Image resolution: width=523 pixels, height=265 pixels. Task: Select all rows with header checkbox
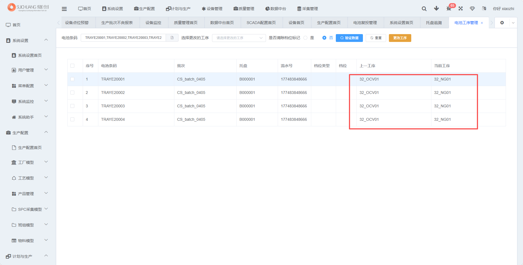(72, 66)
